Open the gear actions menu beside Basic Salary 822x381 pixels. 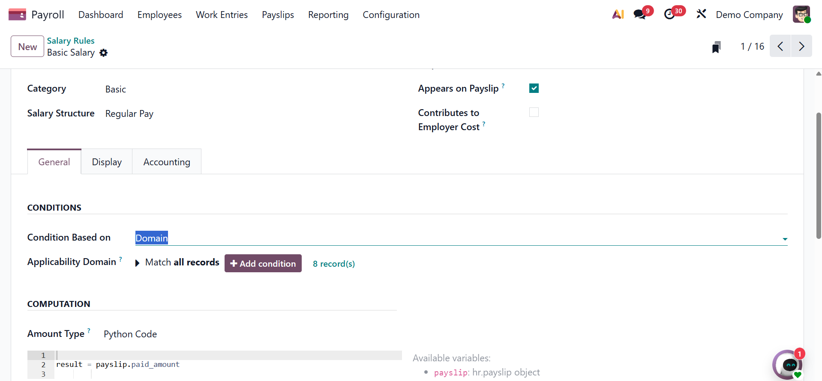(x=104, y=53)
